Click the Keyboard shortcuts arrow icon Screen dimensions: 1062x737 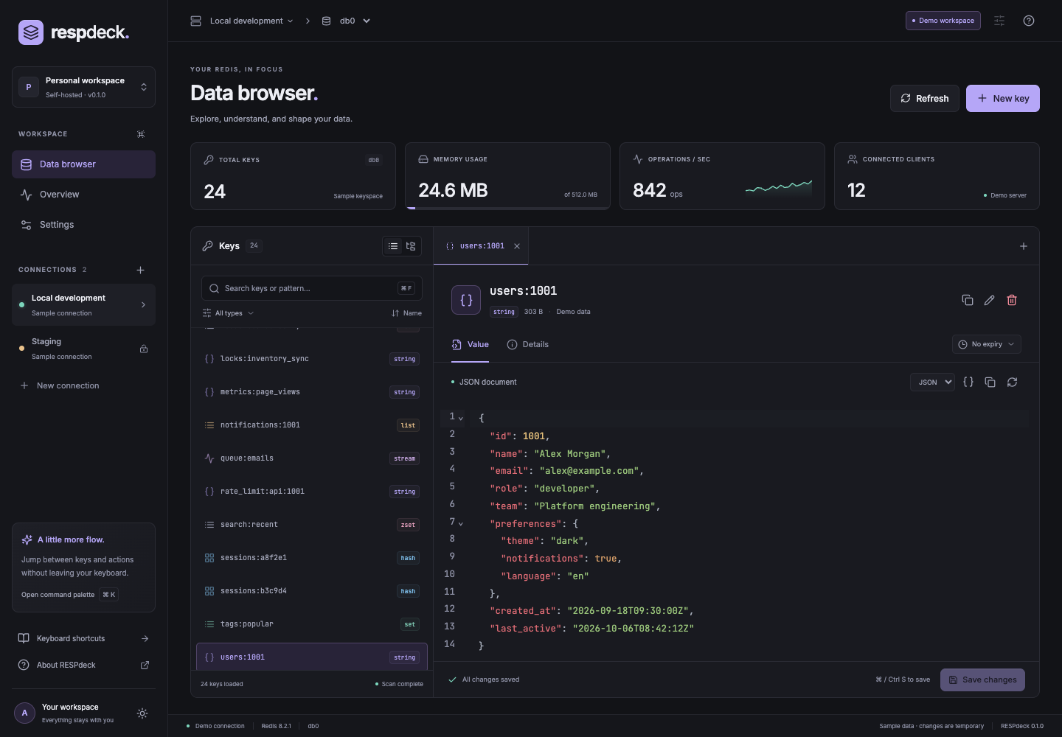pos(145,638)
